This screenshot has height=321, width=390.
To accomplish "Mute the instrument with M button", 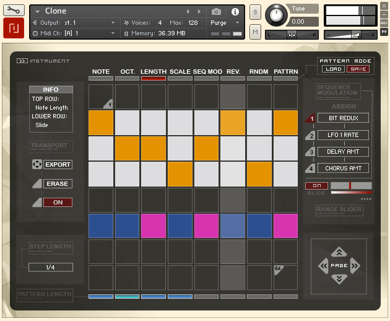I will 255,32.
